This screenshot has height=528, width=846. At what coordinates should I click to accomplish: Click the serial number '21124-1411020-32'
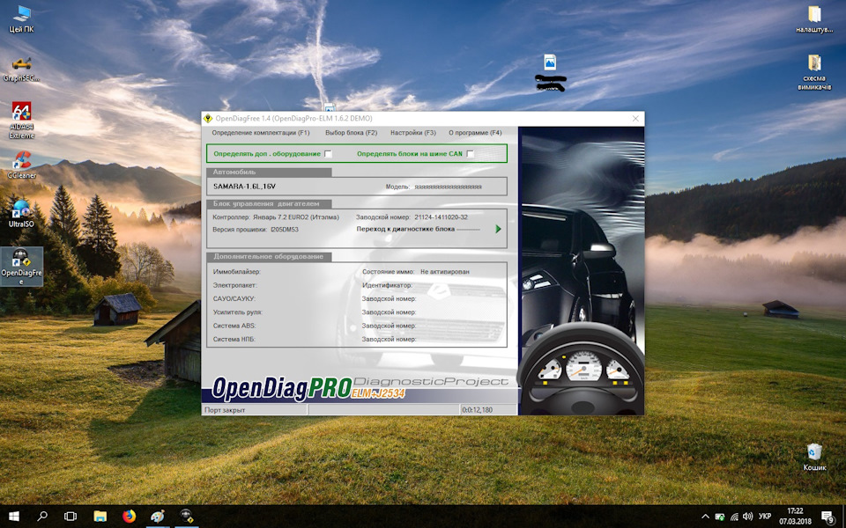pos(441,217)
